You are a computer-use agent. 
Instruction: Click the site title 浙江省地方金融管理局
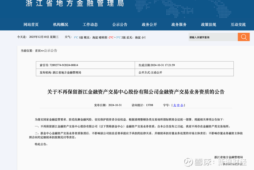click(x=75, y=3)
